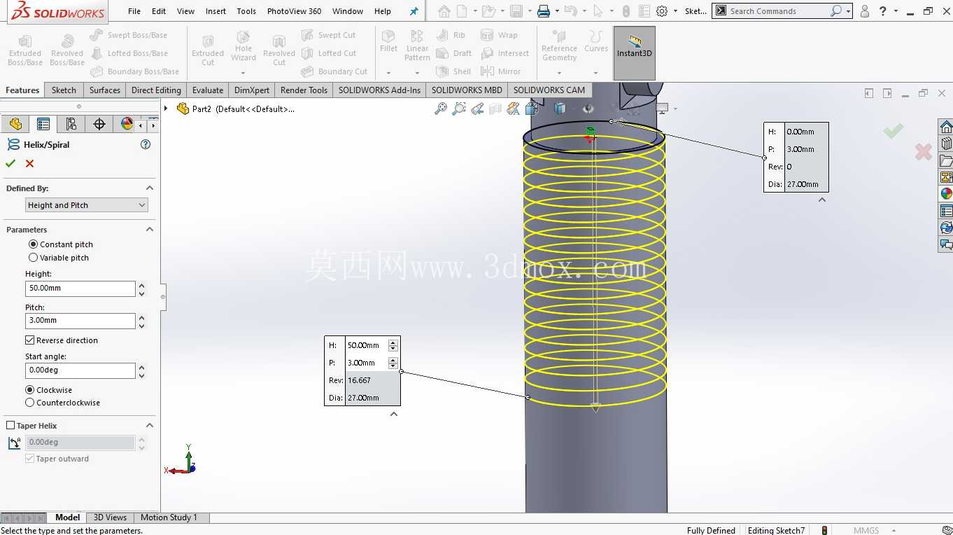Toggle Reverse direction checkbox

29,340
